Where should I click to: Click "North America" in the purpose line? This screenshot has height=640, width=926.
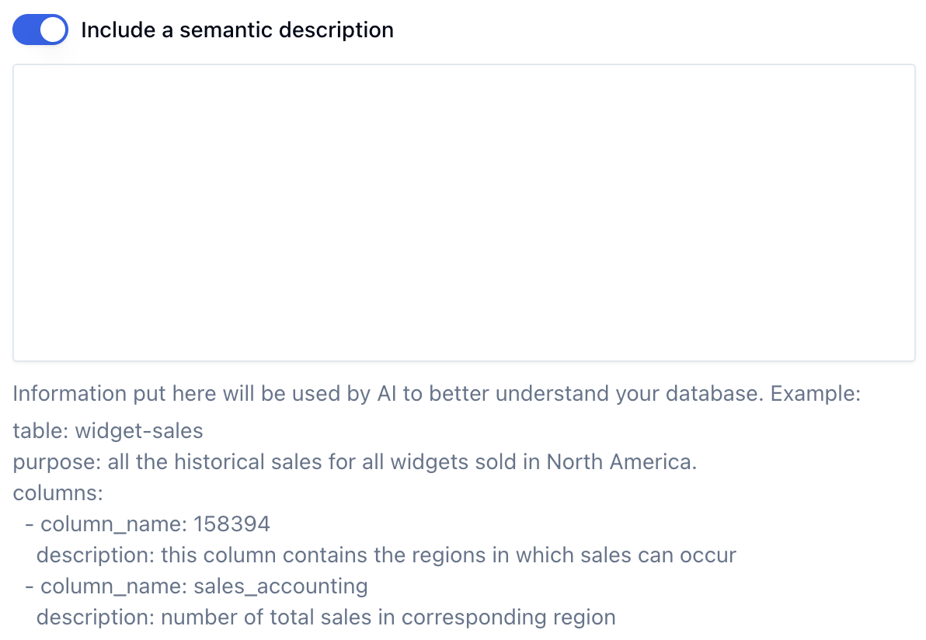click(x=621, y=462)
